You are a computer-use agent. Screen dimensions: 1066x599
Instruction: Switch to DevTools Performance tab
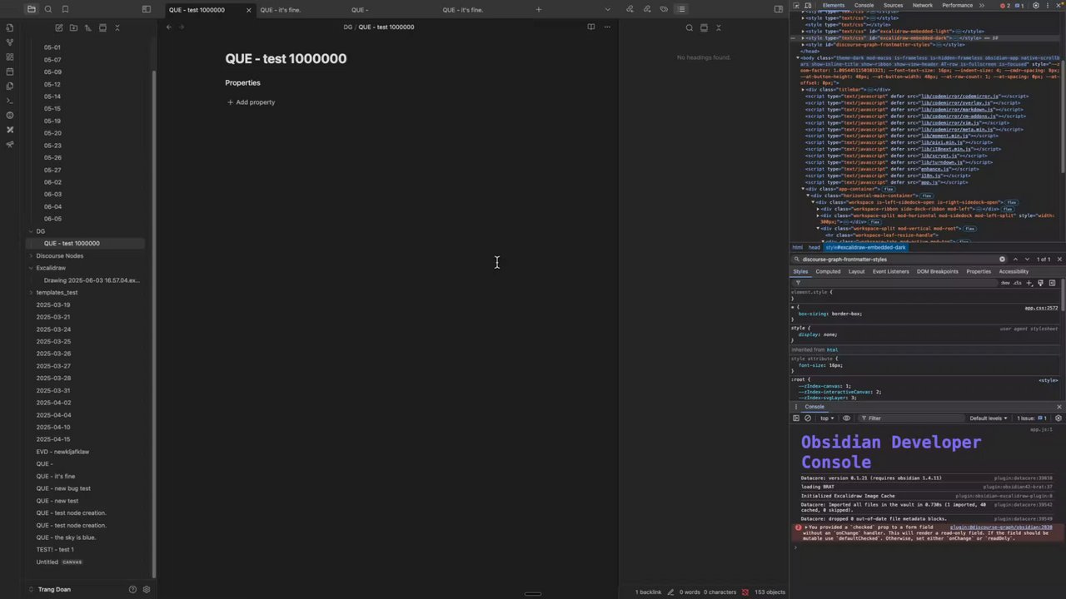click(x=957, y=5)
